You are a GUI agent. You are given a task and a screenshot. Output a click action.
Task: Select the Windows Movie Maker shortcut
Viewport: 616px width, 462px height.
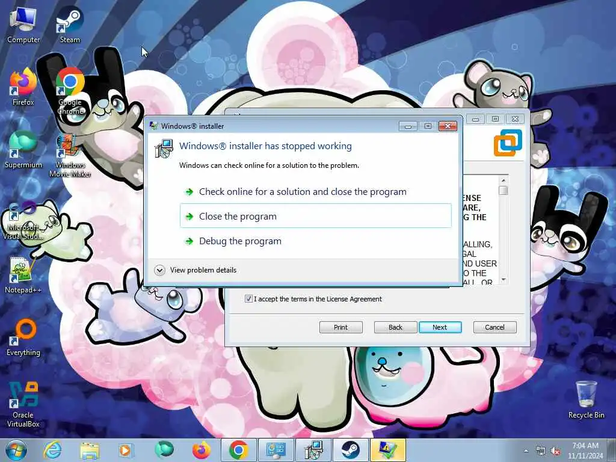coord(70,155)
